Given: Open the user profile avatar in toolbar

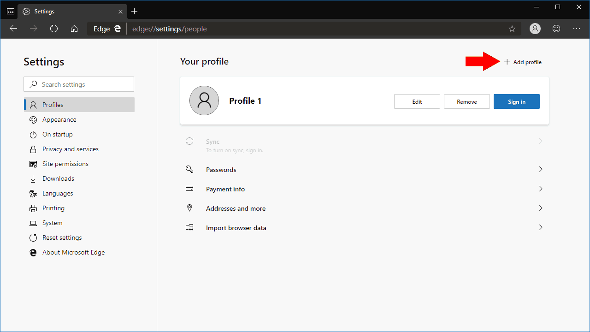Looking at the screenshot, I should click(535, 29).
